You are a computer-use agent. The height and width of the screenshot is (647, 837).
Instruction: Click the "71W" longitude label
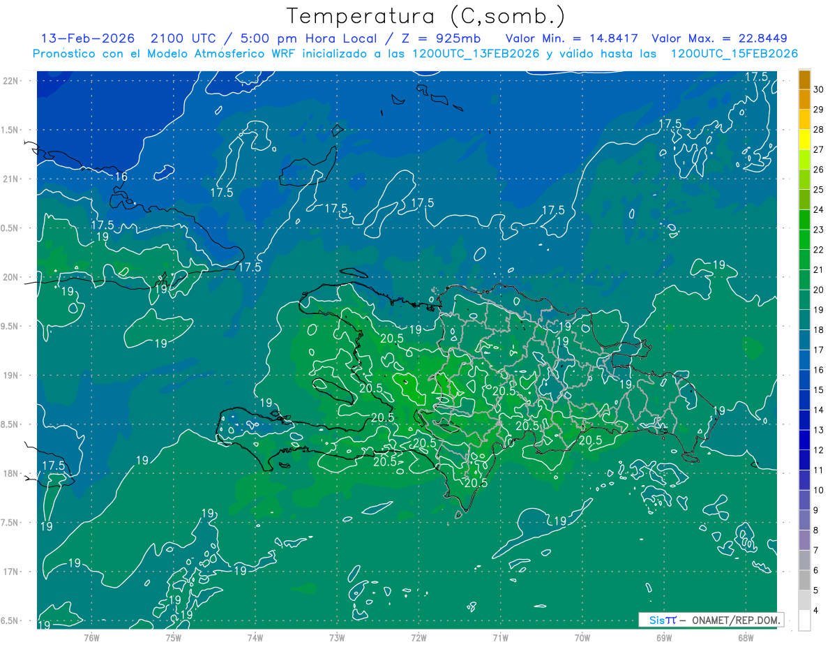pos(500,637)
